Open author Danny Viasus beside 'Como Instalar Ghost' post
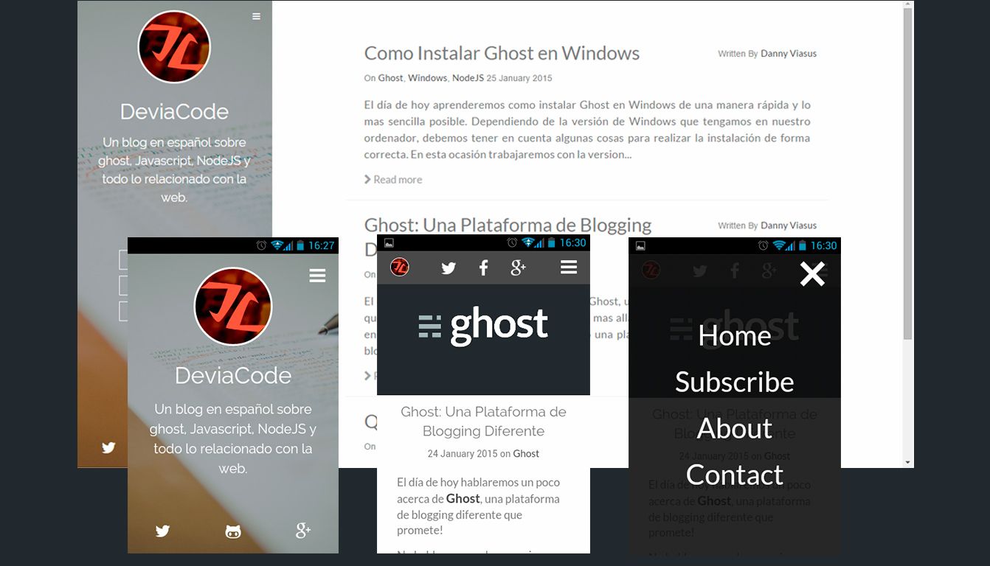The height and width of the screenshot is (566, 990). pos(789,54)
